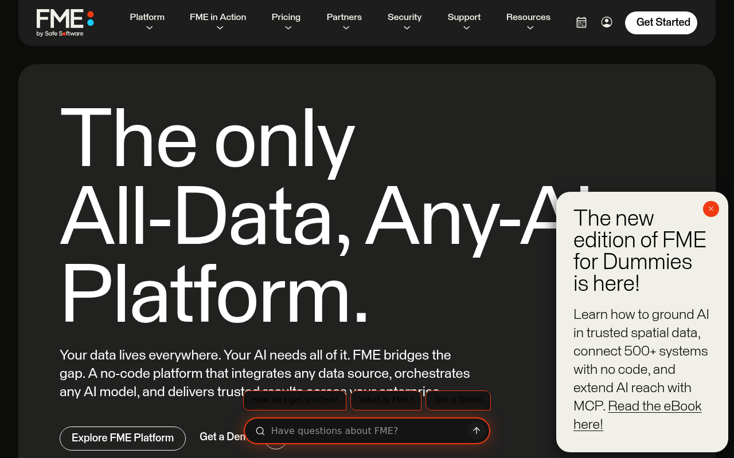Open the FME in Action nav item
734x458 pixels.
(218, 17)
